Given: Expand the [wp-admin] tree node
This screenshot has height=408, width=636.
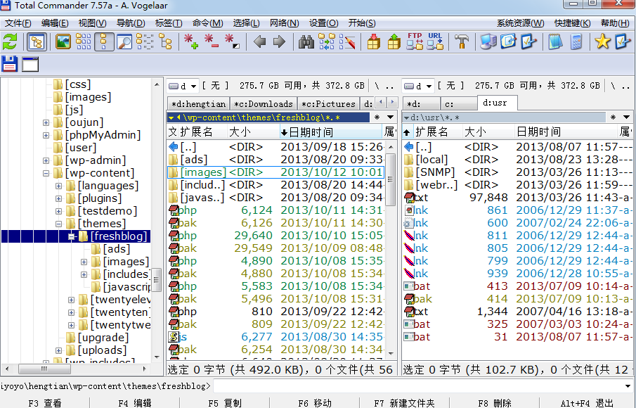Looking at the screenshot, I should pyautogui.click(x=46, y=161).
